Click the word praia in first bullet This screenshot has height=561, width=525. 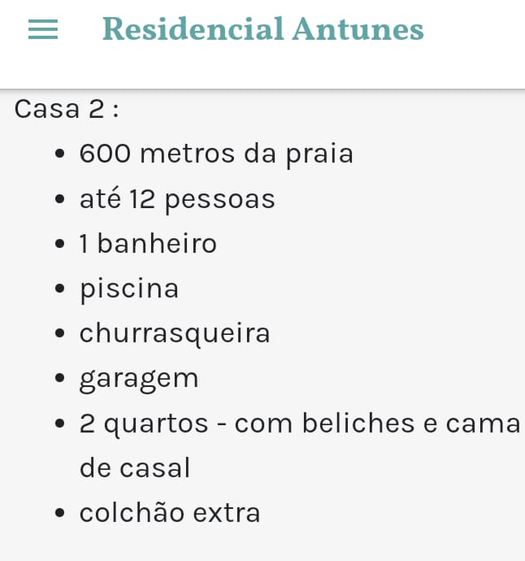click(x=319, y=154)
